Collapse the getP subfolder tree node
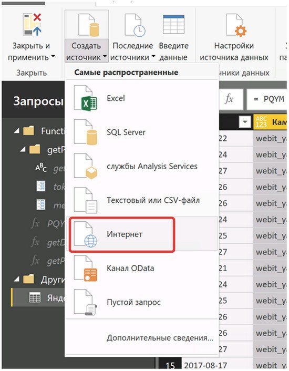The image size is (289, 371). point(23,149)
